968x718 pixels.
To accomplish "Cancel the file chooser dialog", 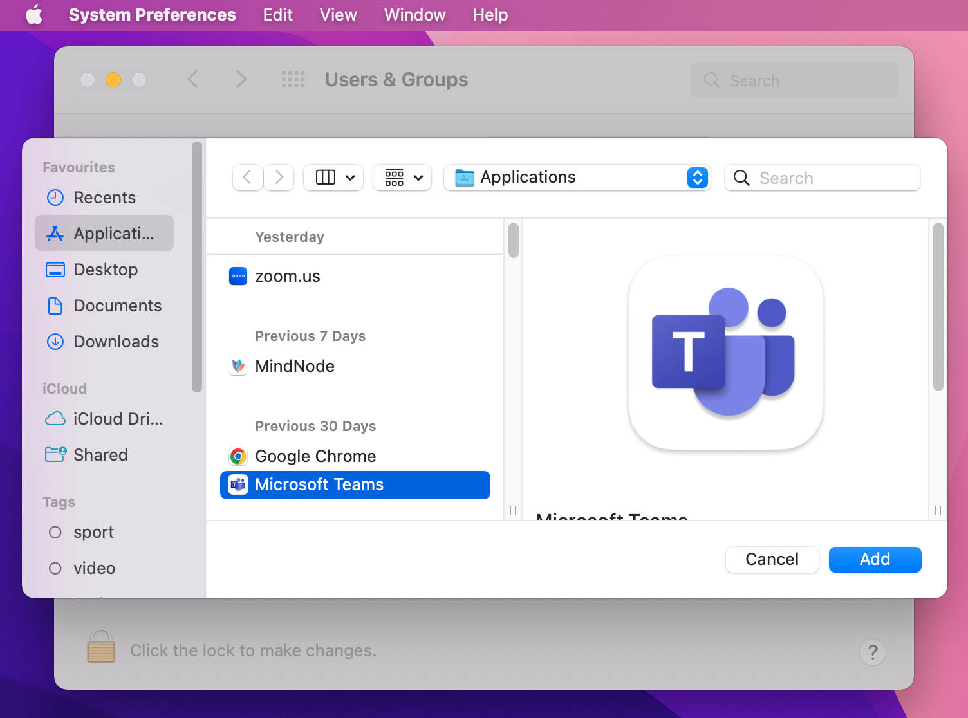I will tap(772, 559).
